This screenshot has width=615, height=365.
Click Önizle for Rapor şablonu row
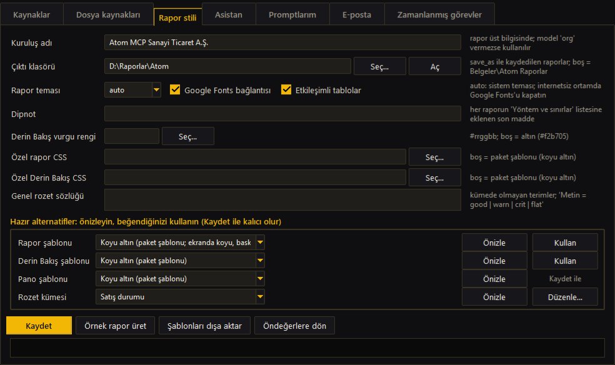click(494, 242)
